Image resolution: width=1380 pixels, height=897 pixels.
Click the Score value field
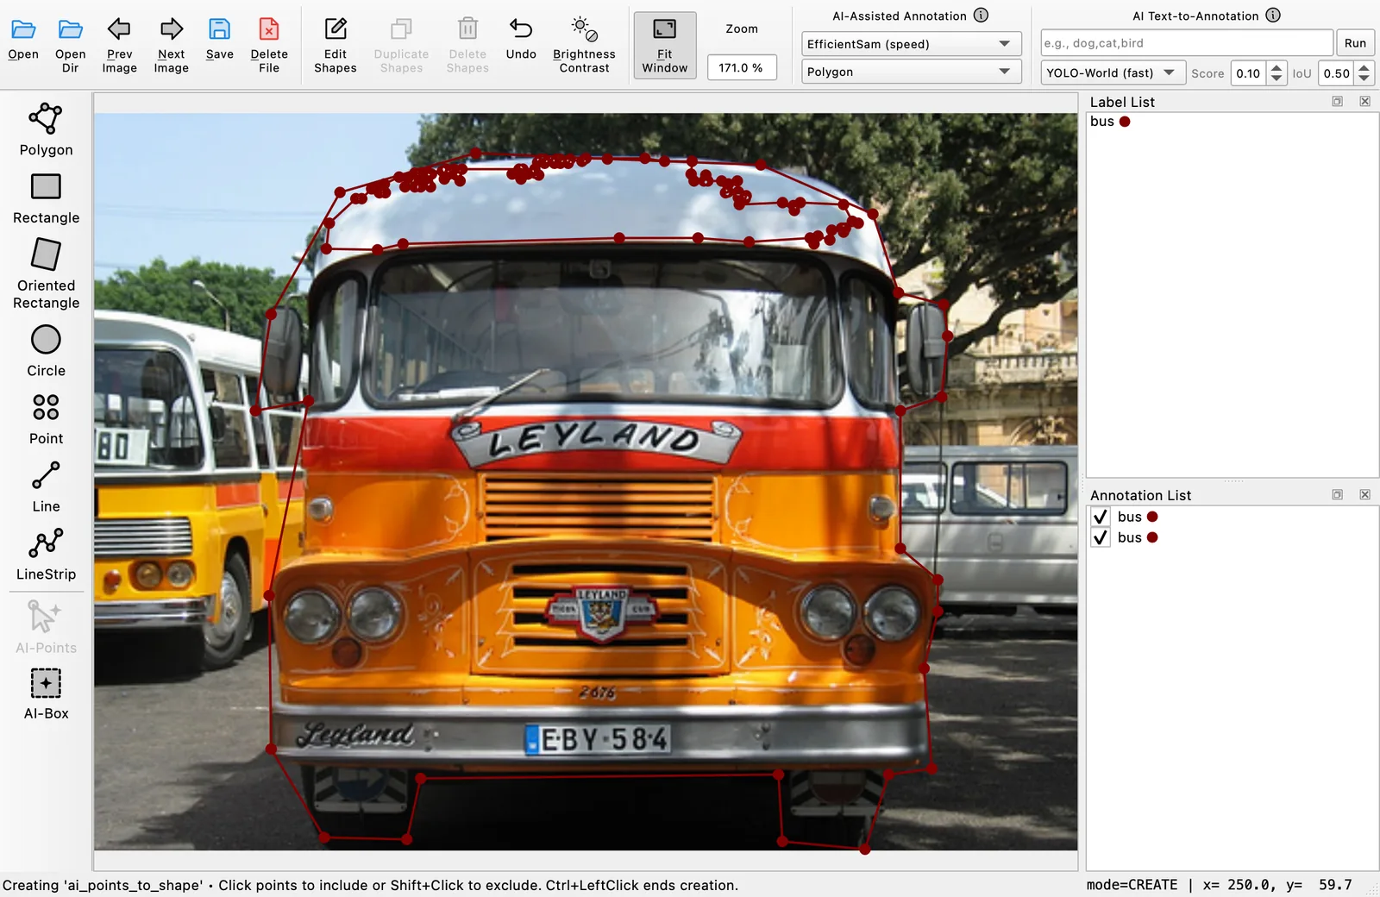point(1249,73)
